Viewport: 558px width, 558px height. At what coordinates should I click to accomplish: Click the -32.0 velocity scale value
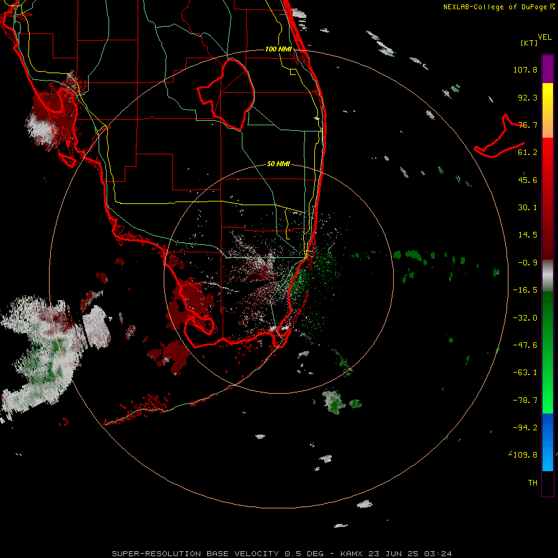(x=525, y=318)
